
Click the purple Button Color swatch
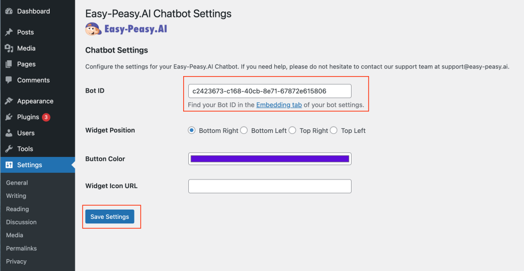(x=270, y=159)
